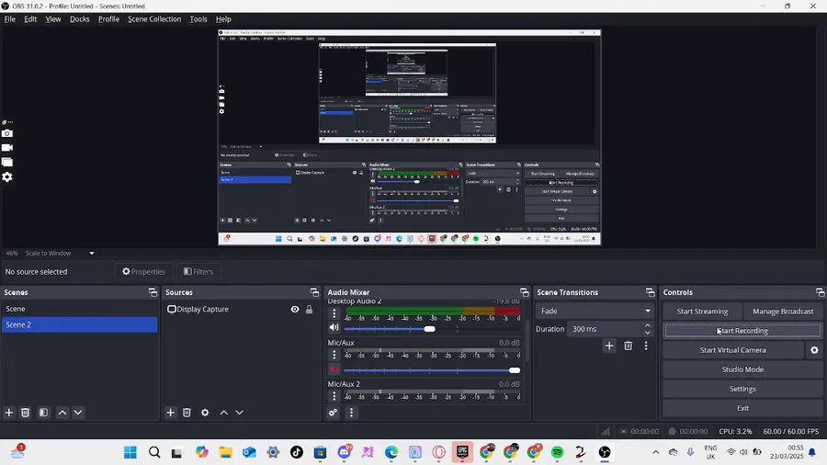Open Audio Mixer menu dots beside the gears icon
This screenshot has height=465, width=827.
pyautogui.click(x=352, y=413)
